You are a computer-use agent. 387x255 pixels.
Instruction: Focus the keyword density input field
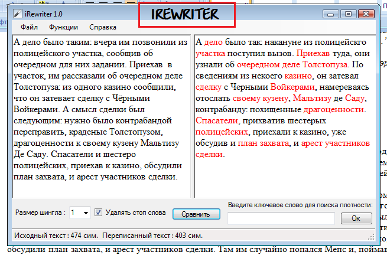click(281, 218)
